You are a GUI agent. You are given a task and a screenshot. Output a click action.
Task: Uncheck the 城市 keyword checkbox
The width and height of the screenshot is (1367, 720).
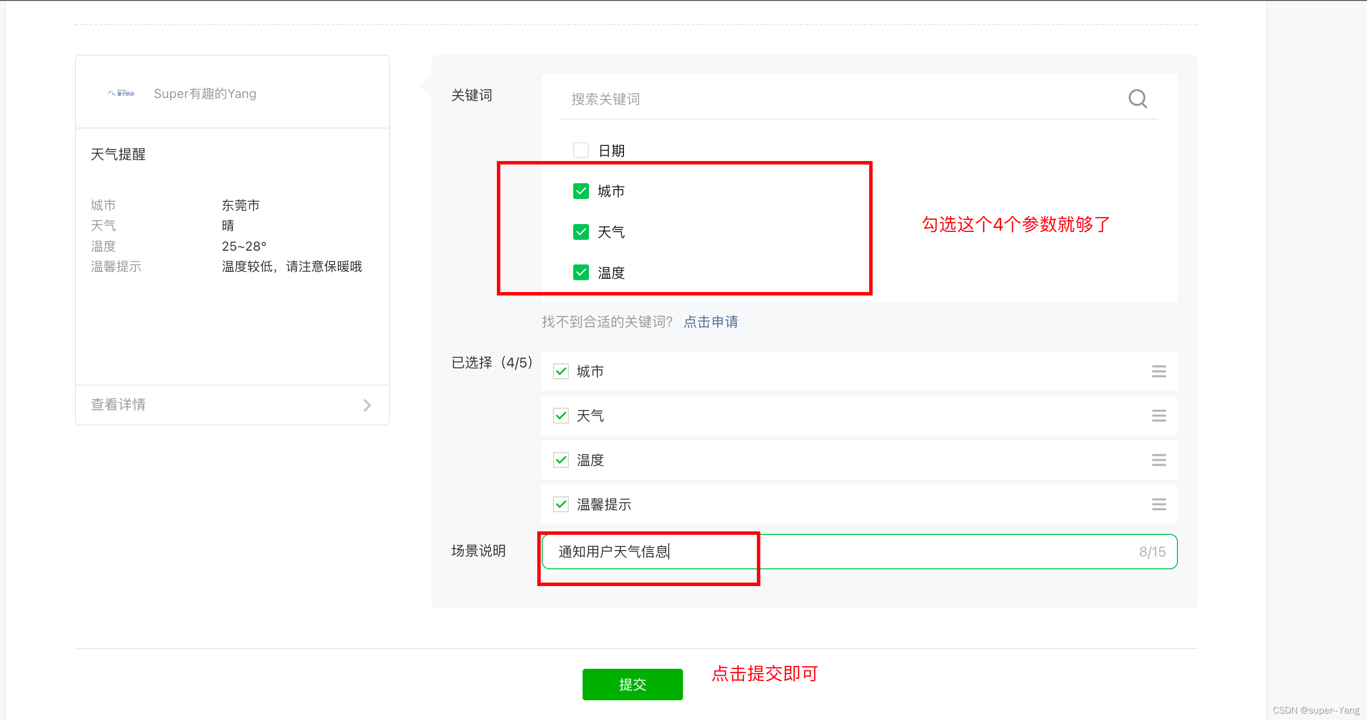tap(581, 191)
